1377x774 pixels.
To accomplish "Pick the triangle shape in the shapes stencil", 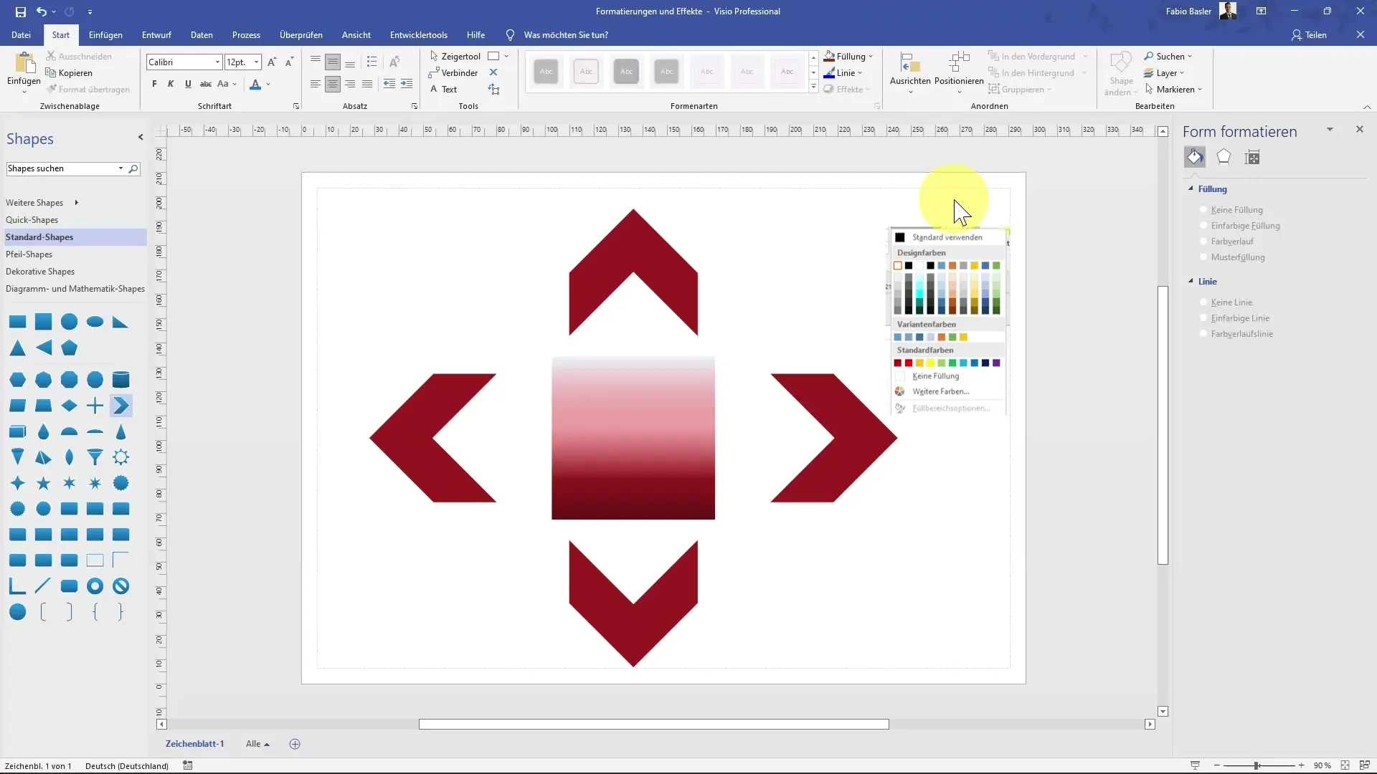I will 18,348.
